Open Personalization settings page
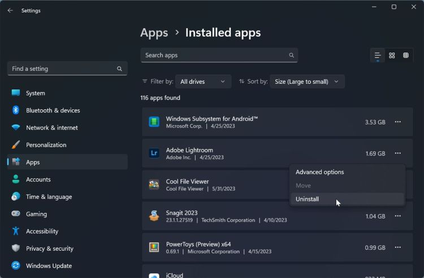 (x=46, y=145)
